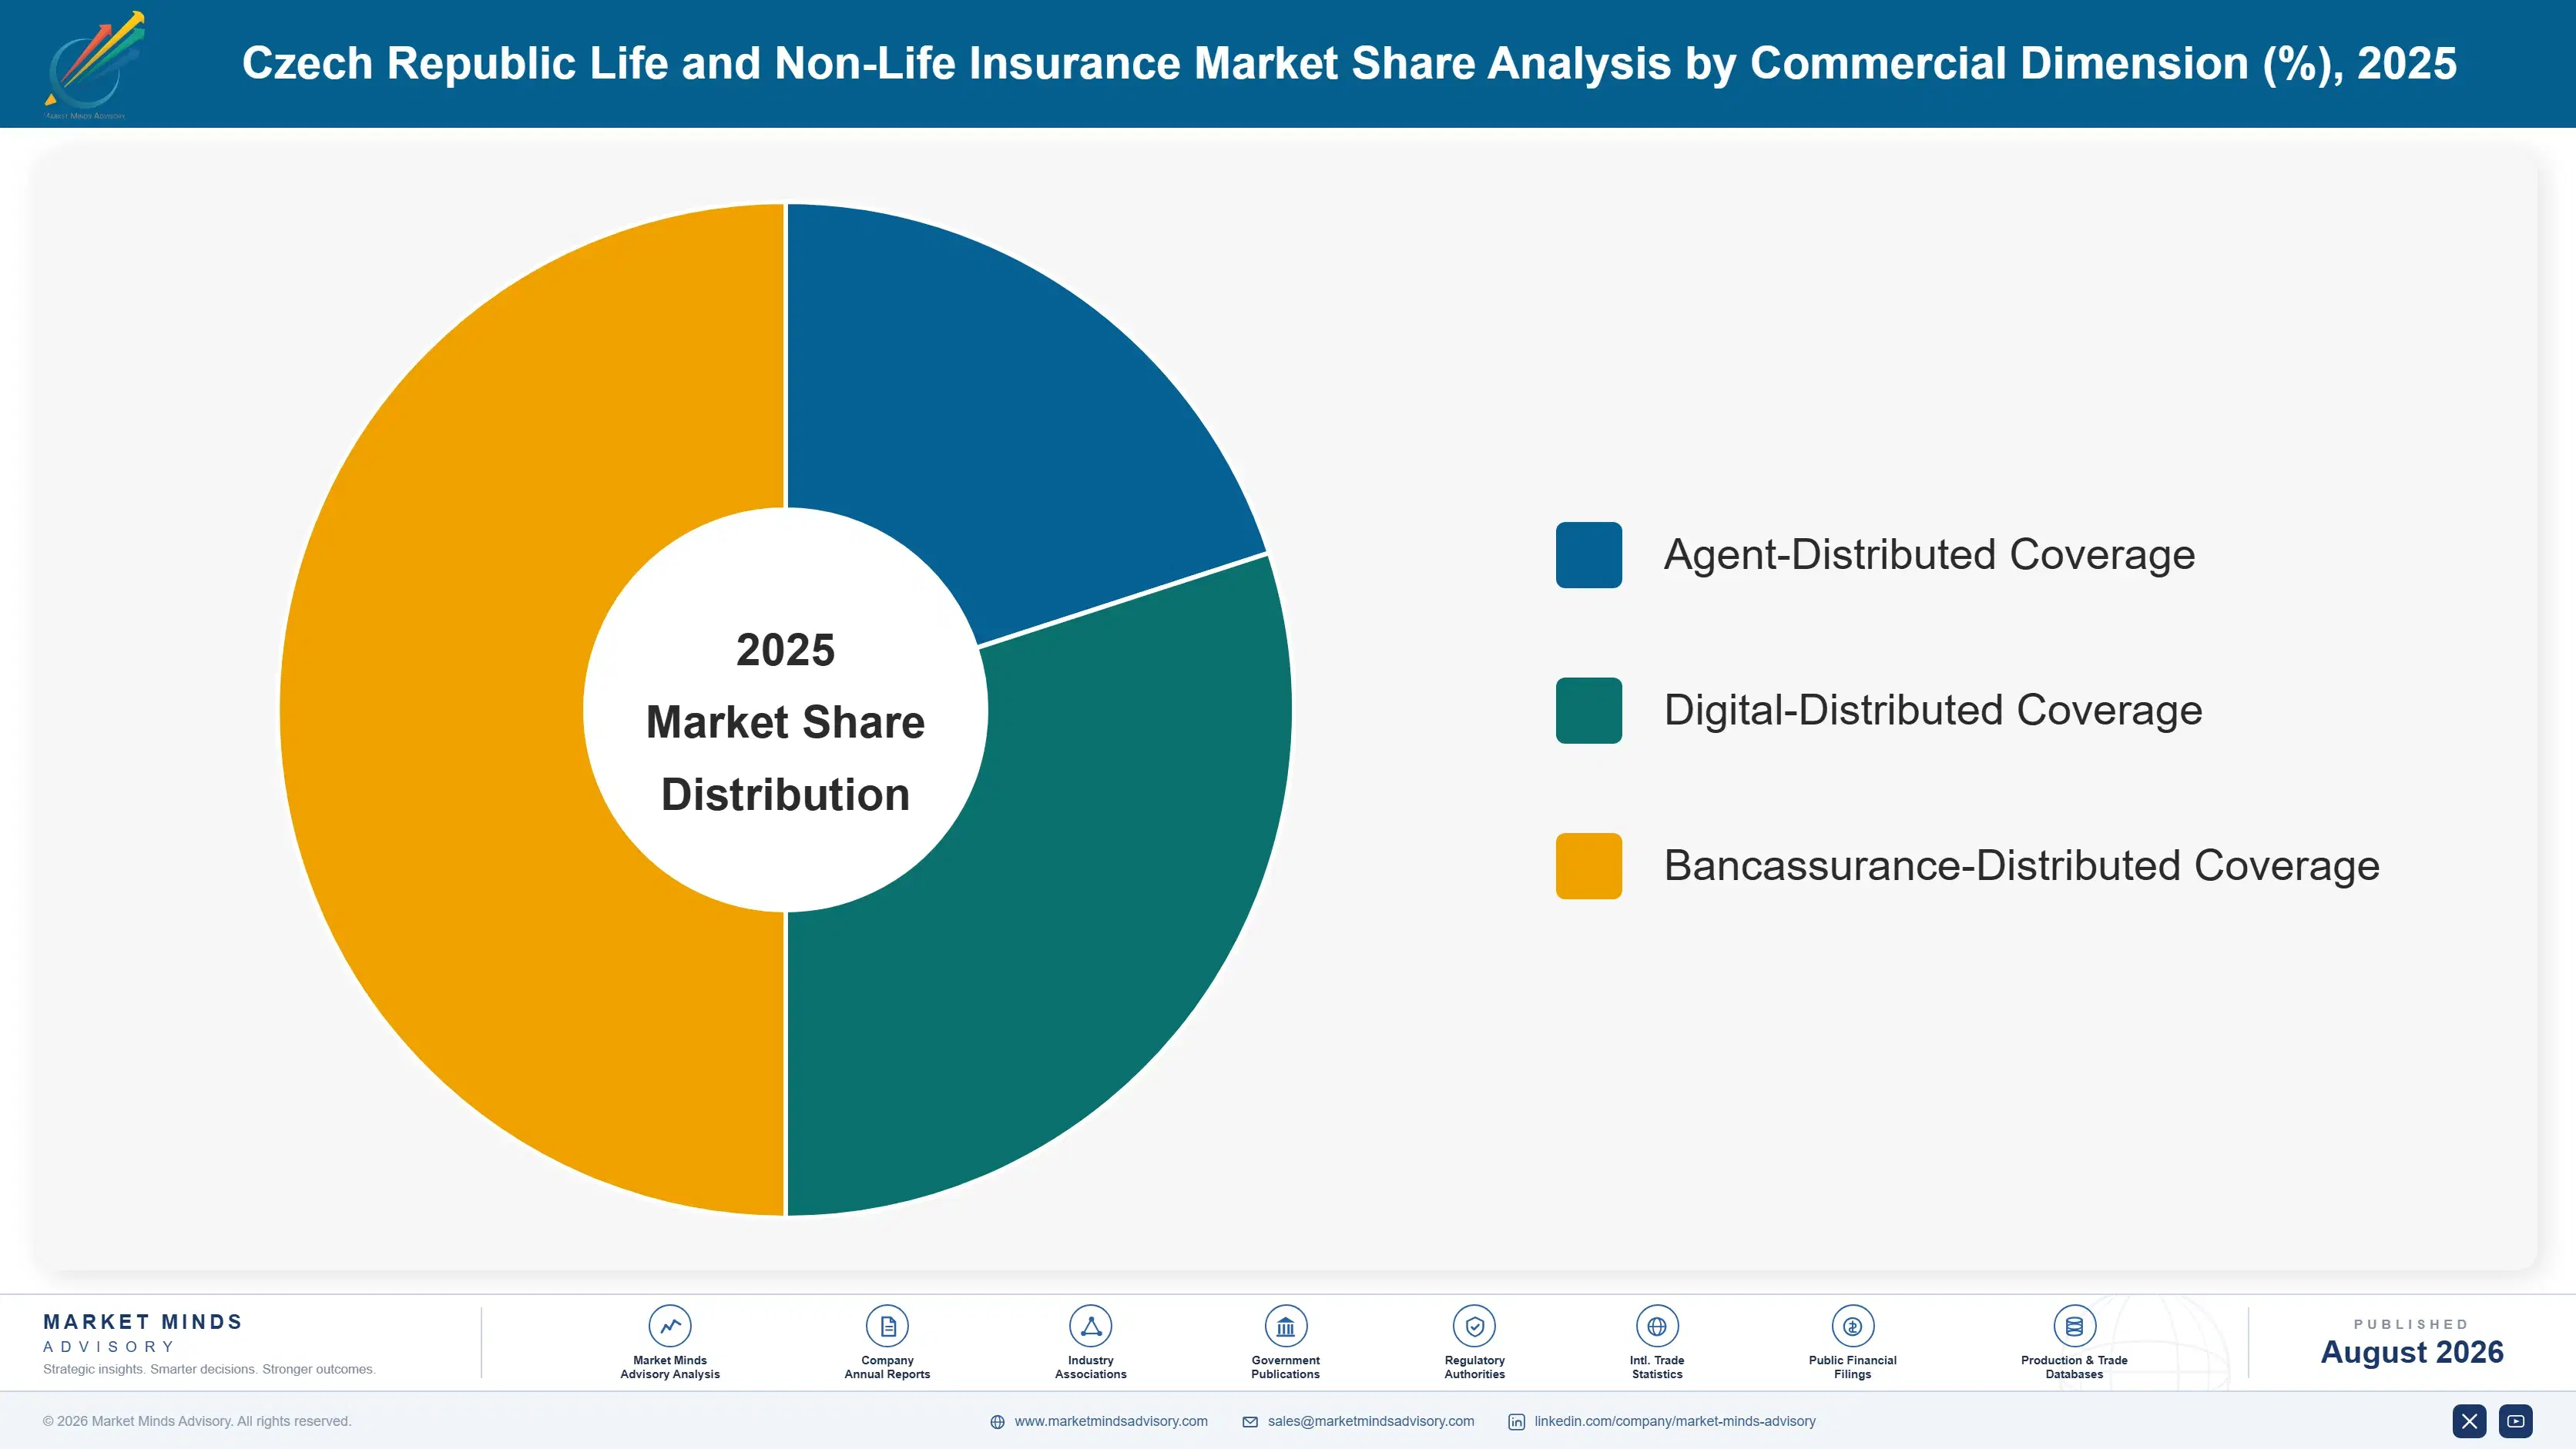Open www.marketmindsadvisory.com link
The height and width of the screenshot is (1449, 2576).
(x=1111, y=1421)
